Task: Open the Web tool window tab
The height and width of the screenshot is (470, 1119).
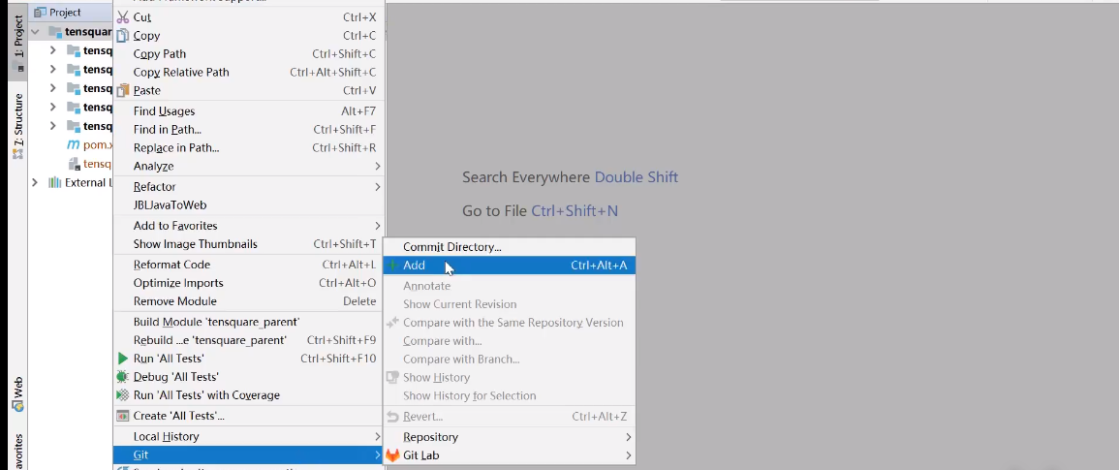Action: pyautogui.click(x=18, y=394)
